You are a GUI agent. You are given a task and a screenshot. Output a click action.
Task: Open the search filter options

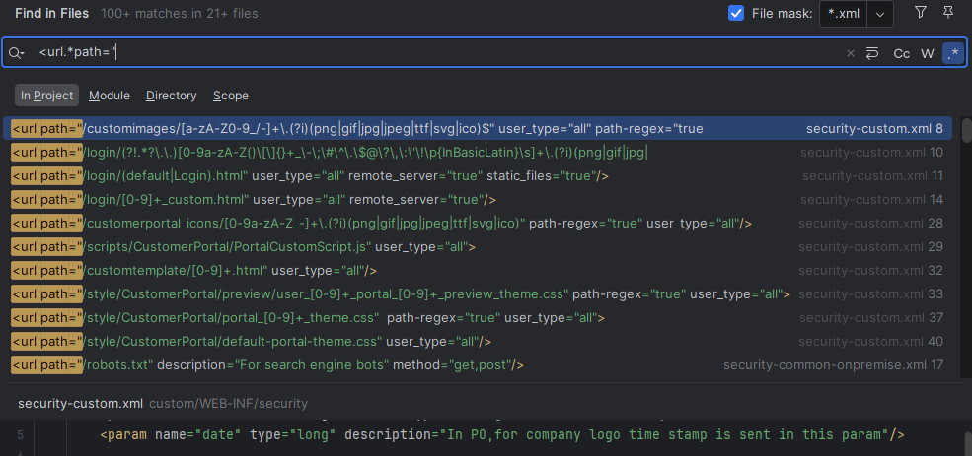tap(921, 13)
